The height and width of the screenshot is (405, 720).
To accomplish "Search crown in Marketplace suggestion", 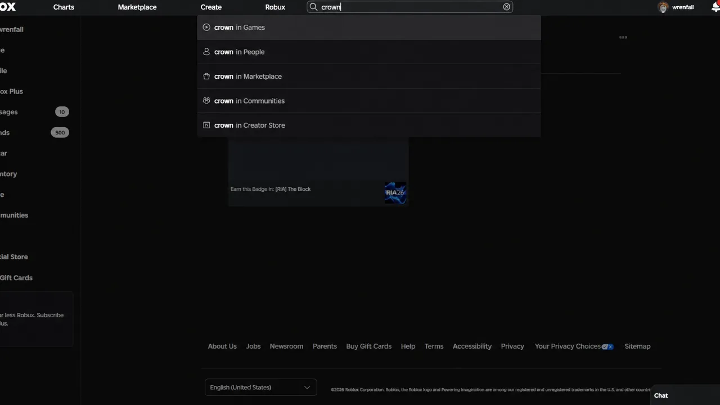I will 369,76.
